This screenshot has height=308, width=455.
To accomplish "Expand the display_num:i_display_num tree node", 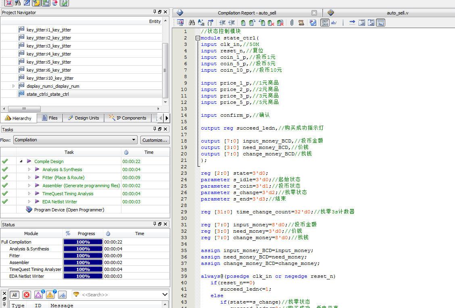I will click(x=13, y=86).
